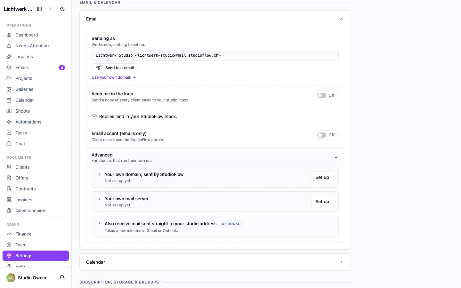Click the plus icon in sidebar header
This screenshot has width=461, height=288.
click(x=51, y=9)
